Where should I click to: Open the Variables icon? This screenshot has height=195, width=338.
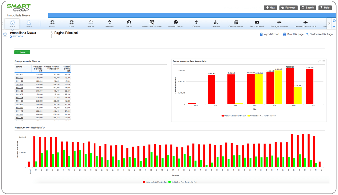tap(215, 22)
